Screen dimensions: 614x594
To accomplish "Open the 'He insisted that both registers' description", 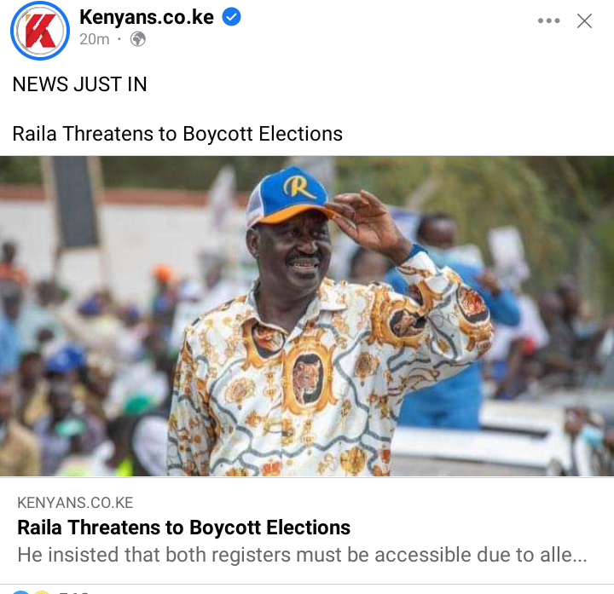I will 302,555.
